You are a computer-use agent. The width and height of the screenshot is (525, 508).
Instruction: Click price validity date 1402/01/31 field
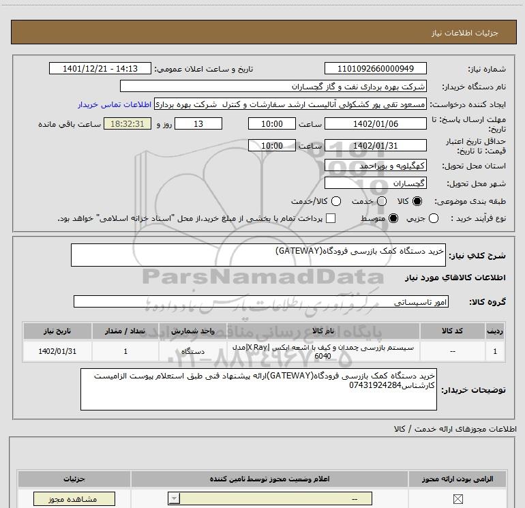375,146
